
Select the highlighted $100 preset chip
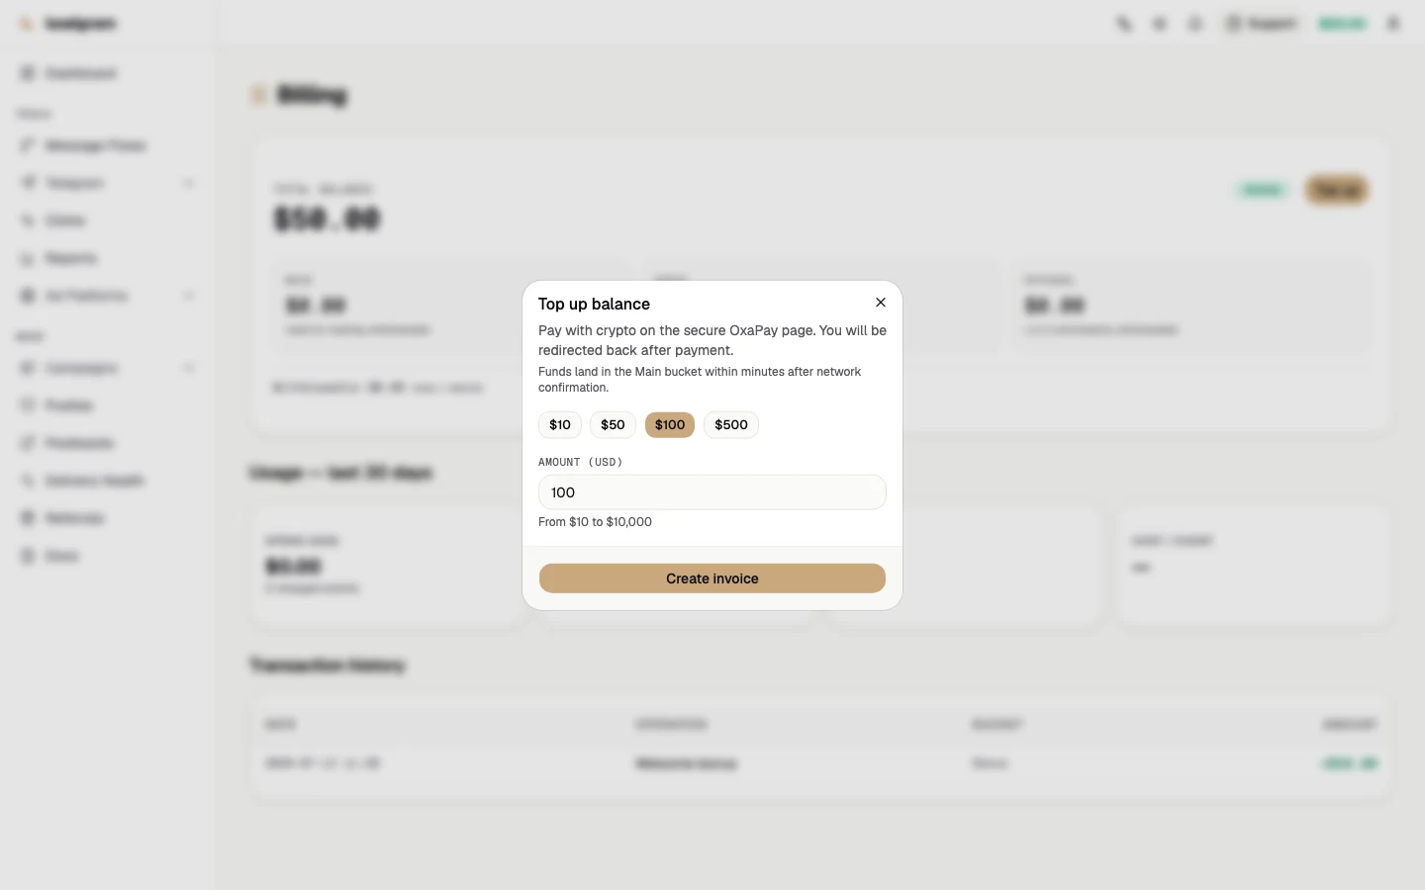point(670,425)
